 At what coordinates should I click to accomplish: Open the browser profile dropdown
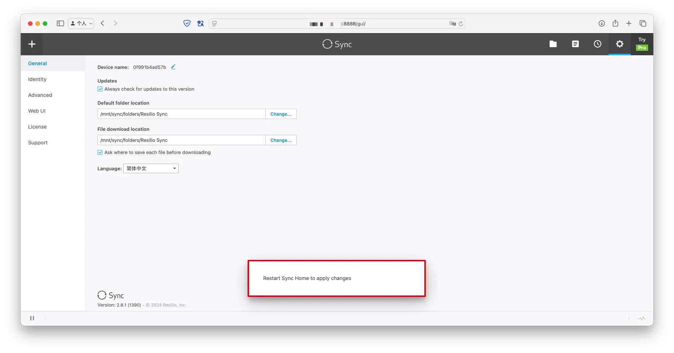point(81,24)
